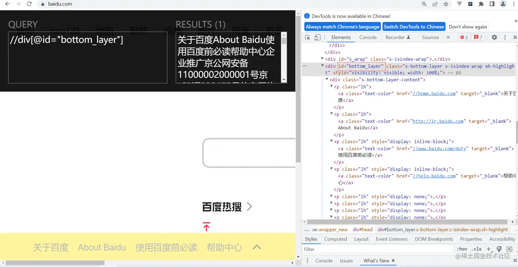Focus the Styles Filter input
This screenshot has height=267, width=518.
click(x=378, y=249)
